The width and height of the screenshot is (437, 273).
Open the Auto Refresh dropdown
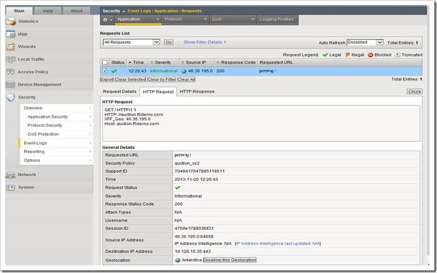[x=365, y=42]
